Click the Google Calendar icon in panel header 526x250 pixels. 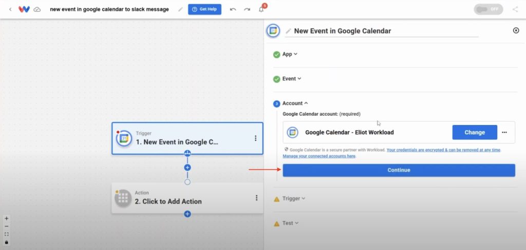pyautogui.click(x=273, y=30)
